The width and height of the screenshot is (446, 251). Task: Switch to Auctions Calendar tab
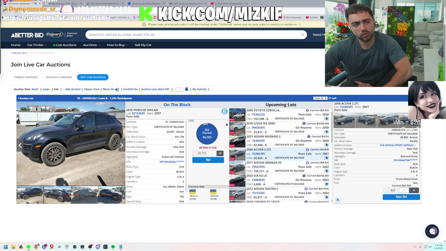tap(59, 77)
